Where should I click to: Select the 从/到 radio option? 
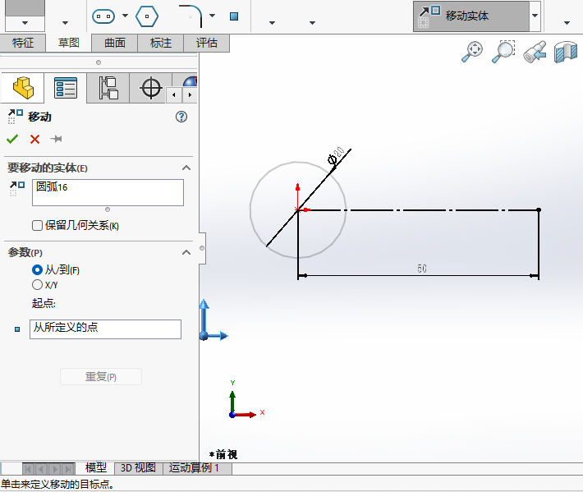tap(37, 269)
